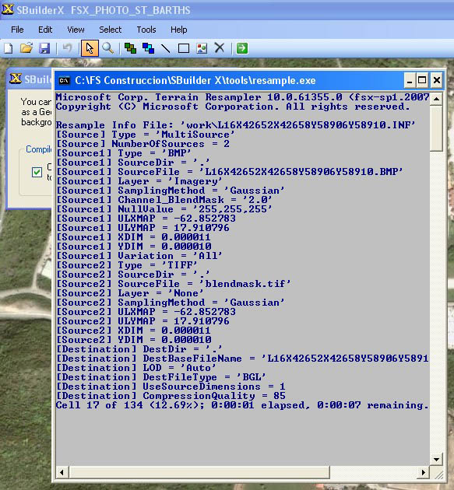Select the green stacked squares tool
The height and width of the screenshot is (490, 454).
click(x=130, y=48)
